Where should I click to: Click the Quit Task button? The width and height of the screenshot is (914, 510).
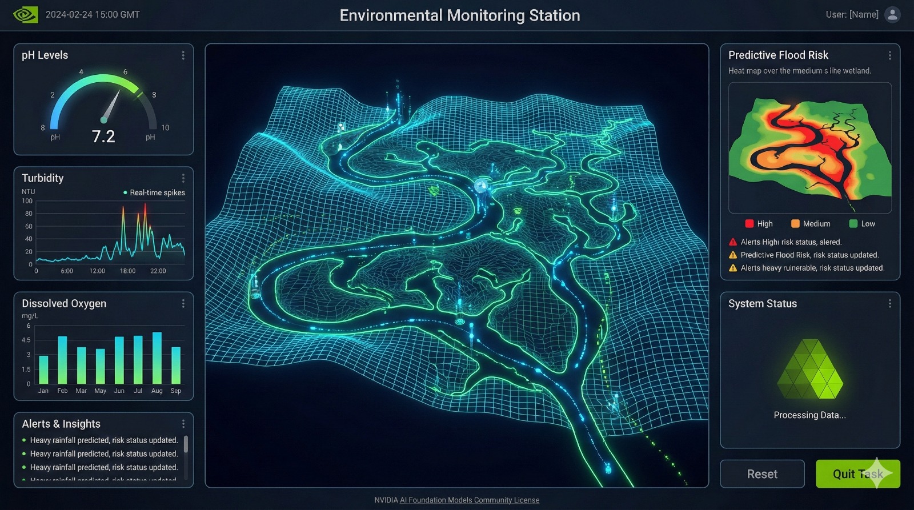coord(857,474)
